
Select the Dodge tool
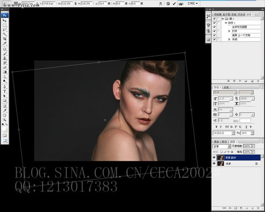coord(4,81)
